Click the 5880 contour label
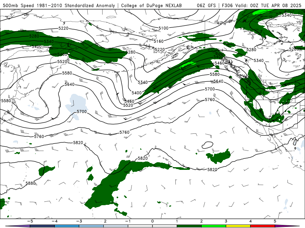This screenshot has height=228, width=305. pyautogui.click(x=30, y=183)
